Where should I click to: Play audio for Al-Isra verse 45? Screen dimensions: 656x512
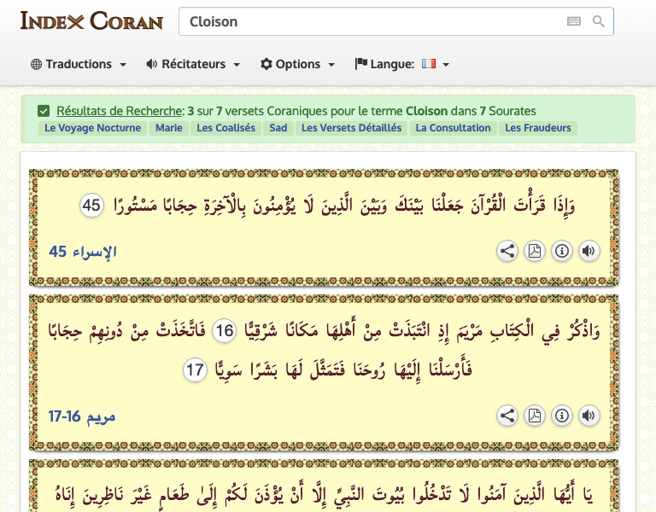pos(589,251)
